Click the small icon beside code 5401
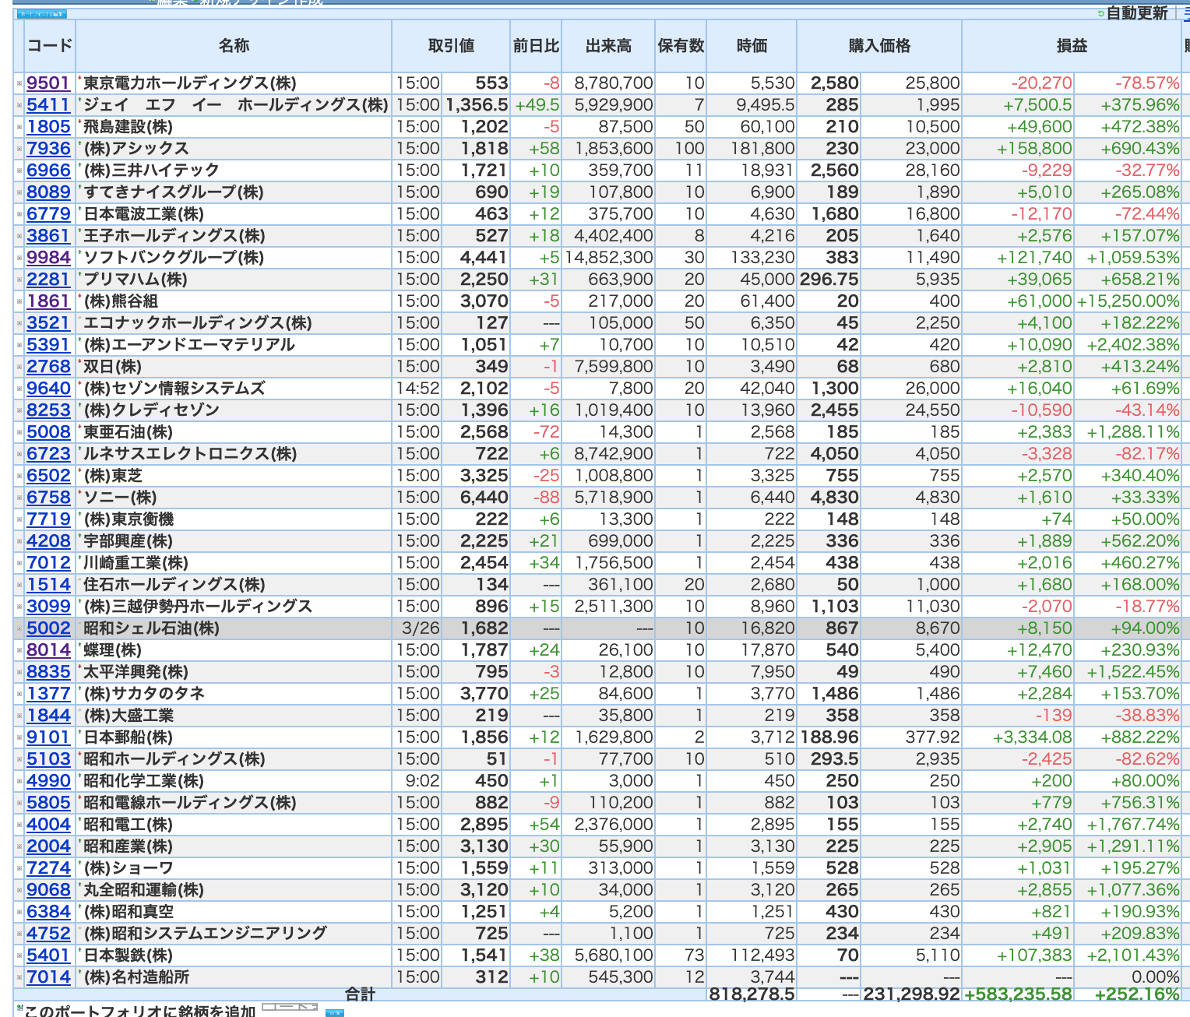Image resolution: width=1190 pixels, height=1017 pixels. pyautogui.click(x=19, y=955)
